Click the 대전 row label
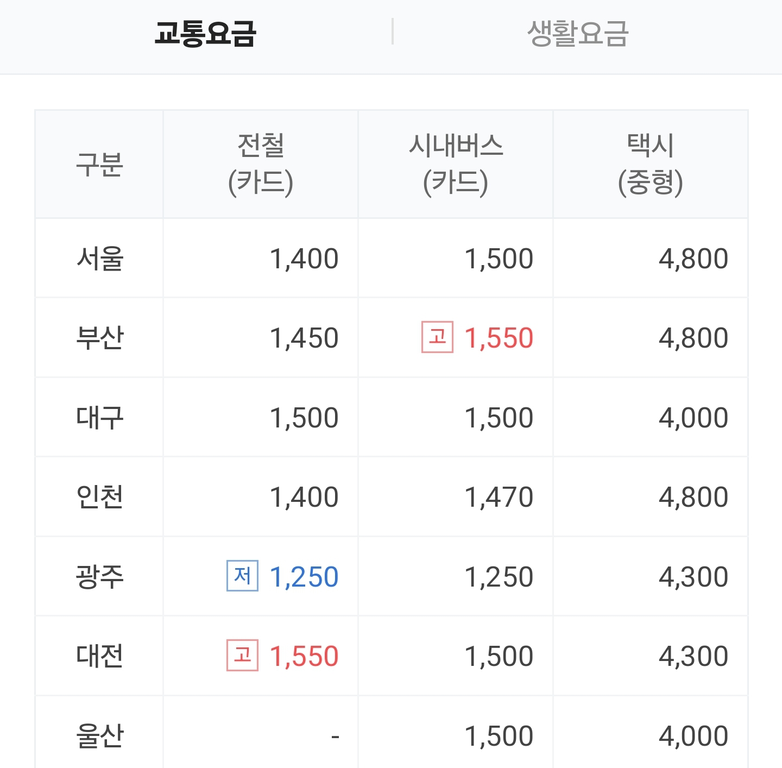Screen dimensions: 782x768 pos(100,656)
